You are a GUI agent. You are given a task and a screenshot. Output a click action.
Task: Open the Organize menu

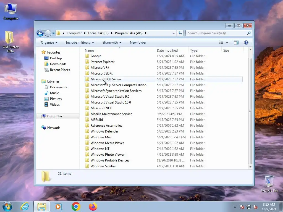49,43
